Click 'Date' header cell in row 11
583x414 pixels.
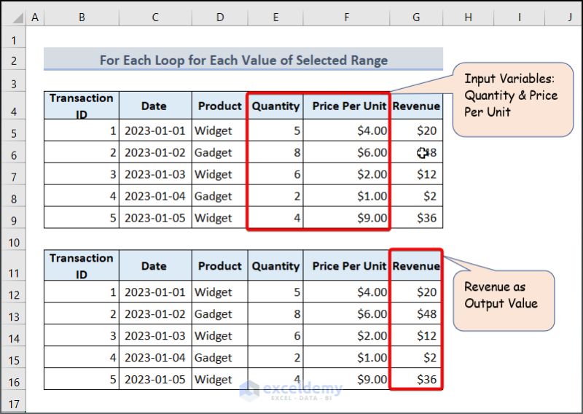click(x=155, y=265)
